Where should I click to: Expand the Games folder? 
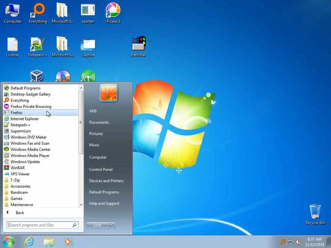(41, 199)
